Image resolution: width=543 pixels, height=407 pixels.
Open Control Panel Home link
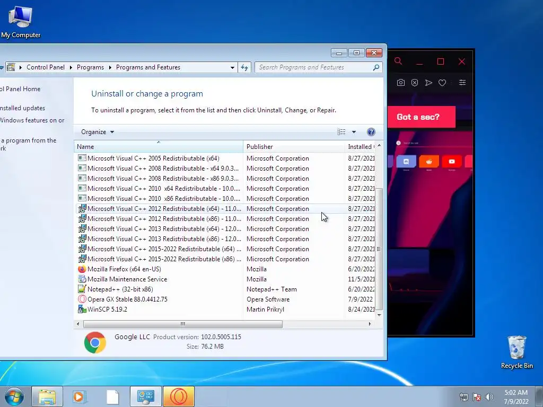pyautogui.click(x=20, y=89)
